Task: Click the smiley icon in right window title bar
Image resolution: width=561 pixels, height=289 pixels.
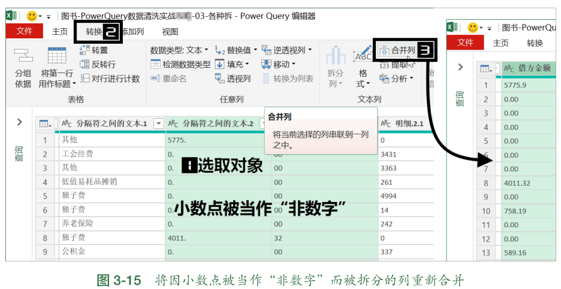Action: (x=473, y=27)
